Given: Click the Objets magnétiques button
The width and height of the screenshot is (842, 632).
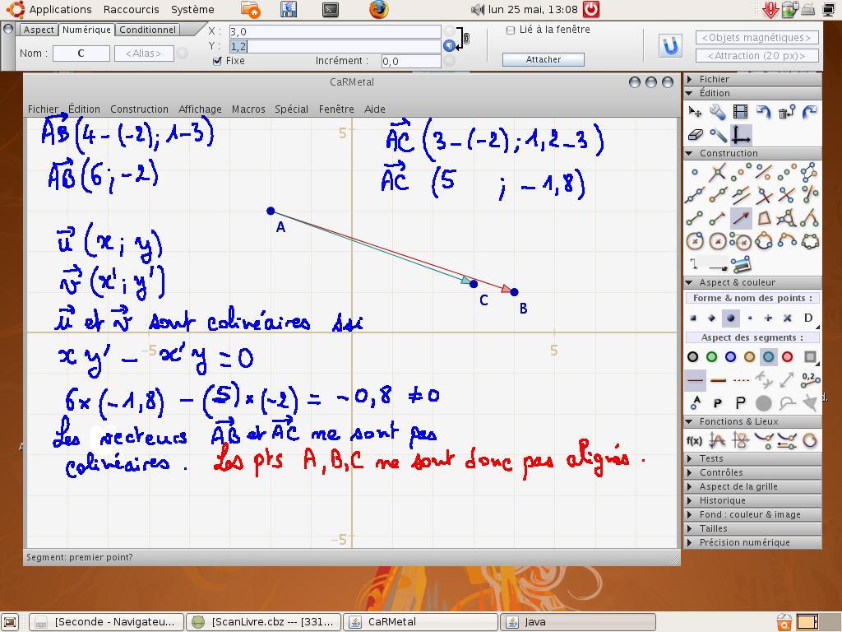Looking at the screenshot, I should point(757,38).
